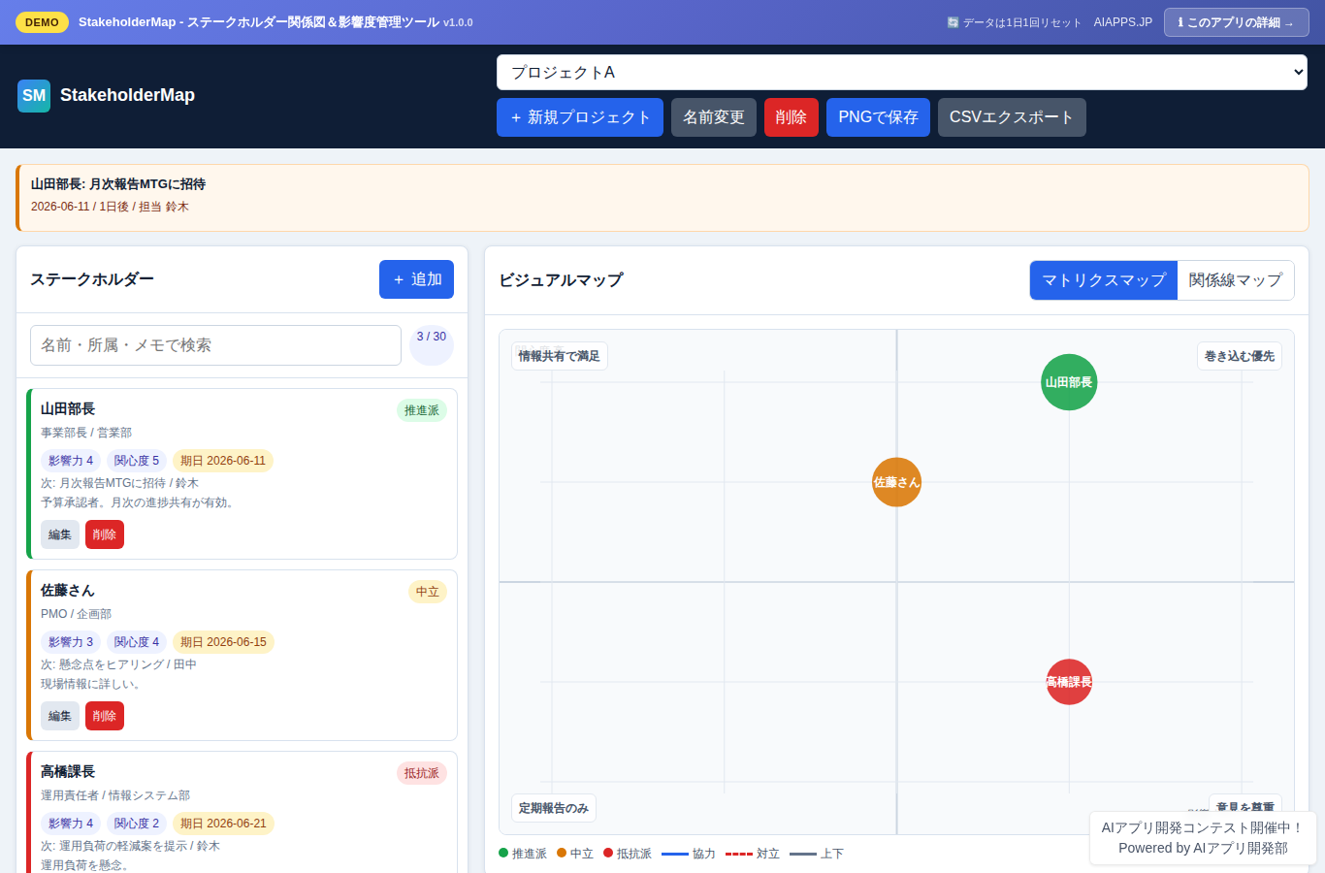Click the DEMO badge
This screenshot has height=873, width=1325.
(42, 22)
